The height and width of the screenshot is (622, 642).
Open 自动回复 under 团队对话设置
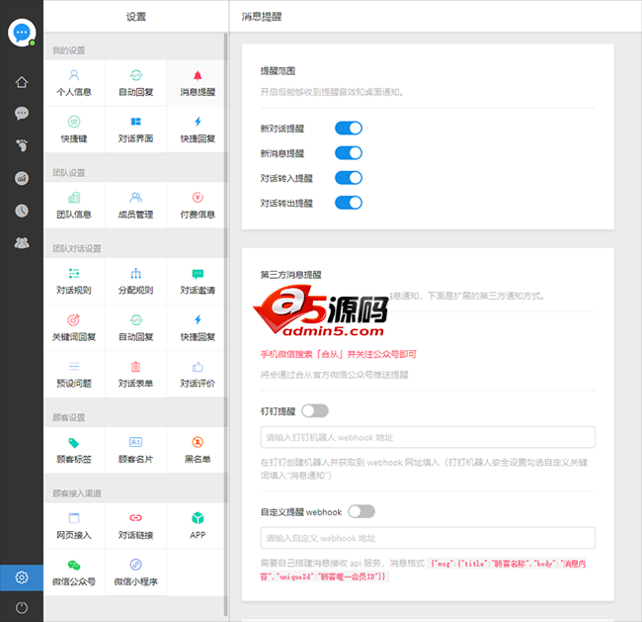(x=136, y=327)
